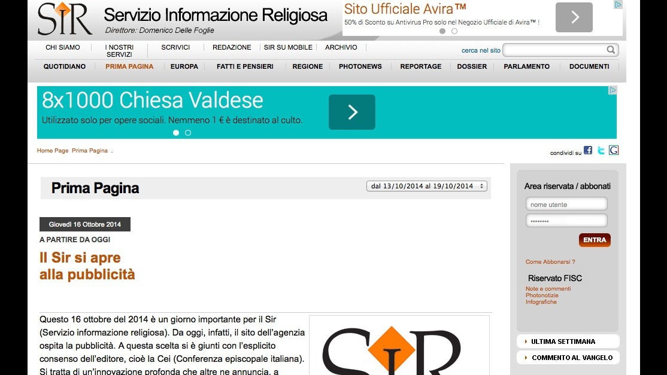Screen dimensions: 667x375
Task: Select first Avira ad carousel dot
Action: [x=442, y=31]
